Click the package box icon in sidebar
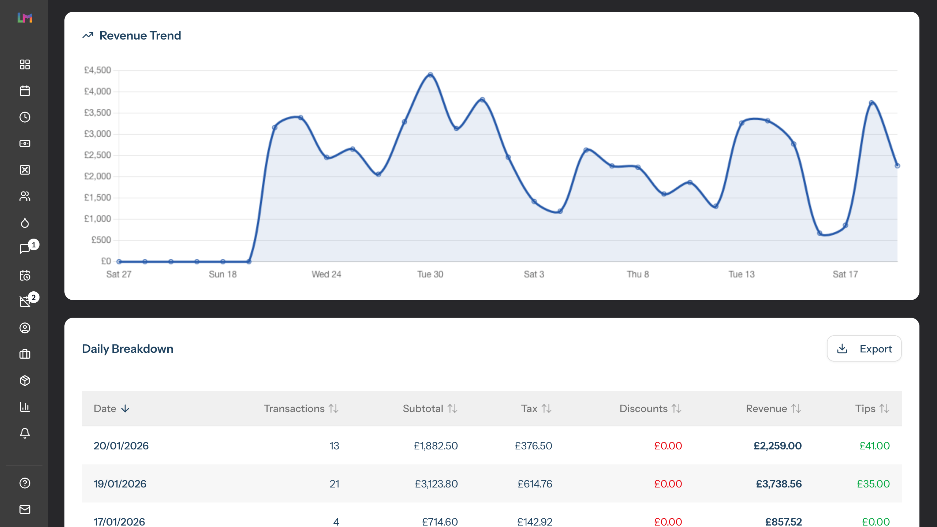The image size is (937, 527). point(25,381)
